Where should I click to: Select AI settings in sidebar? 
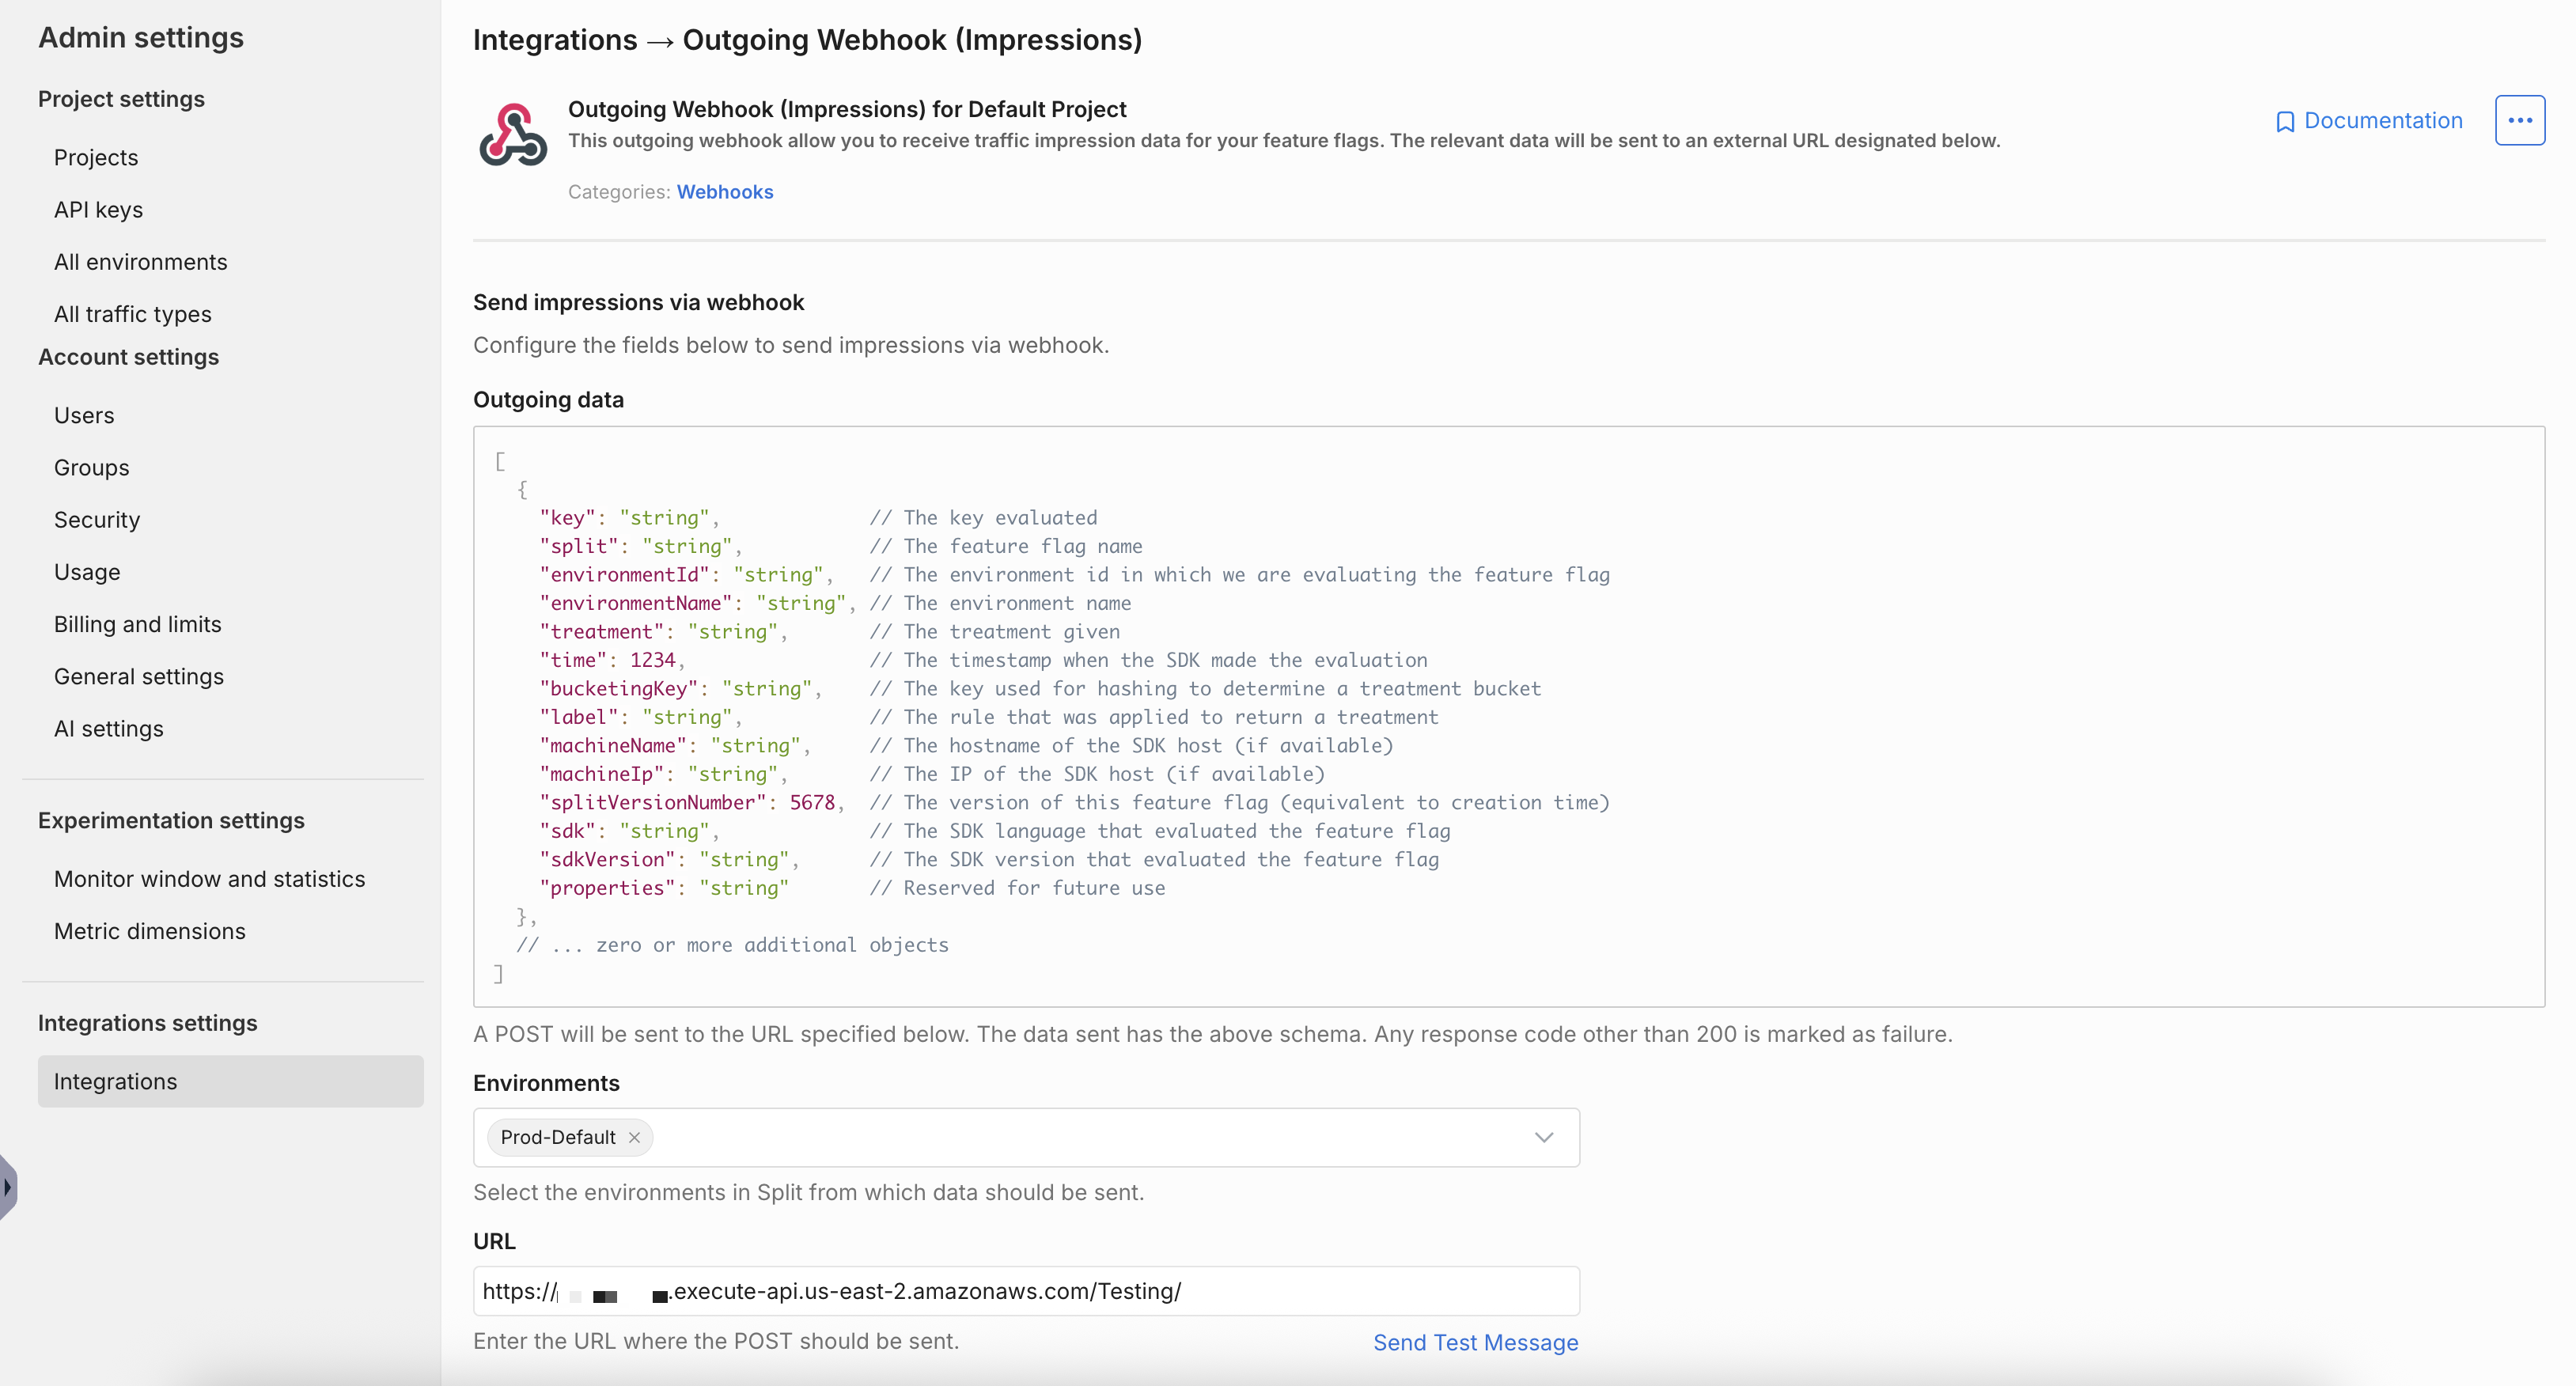pos(108,729)
